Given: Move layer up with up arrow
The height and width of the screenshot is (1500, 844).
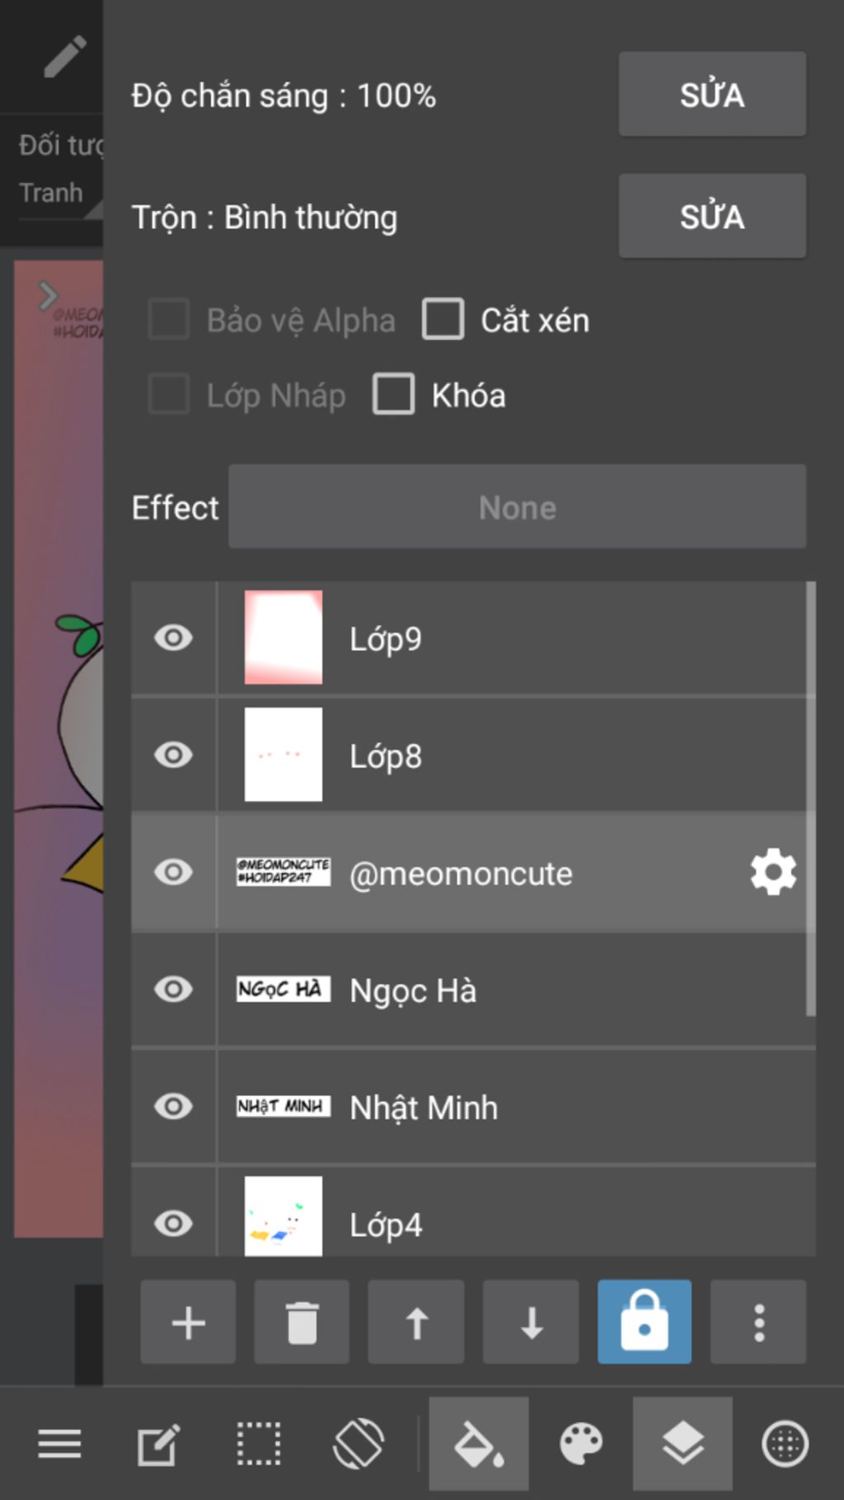Looking at the screenshot, I should pos(416,1322).
